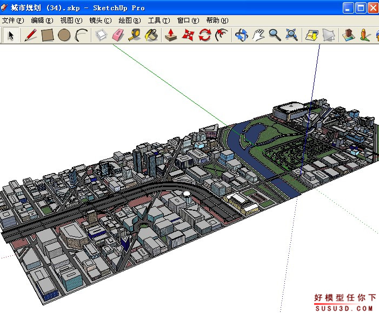Viewport: 379px width, 313px height.
Task: Pick the Offset tool
Action: (x=222, y=35)
